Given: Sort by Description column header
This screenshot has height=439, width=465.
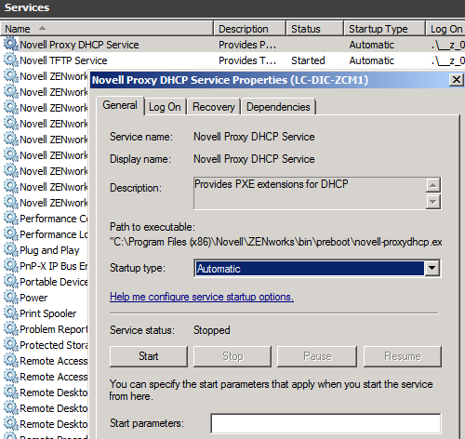Looking at the screenshot, I should tap(249, 29).
